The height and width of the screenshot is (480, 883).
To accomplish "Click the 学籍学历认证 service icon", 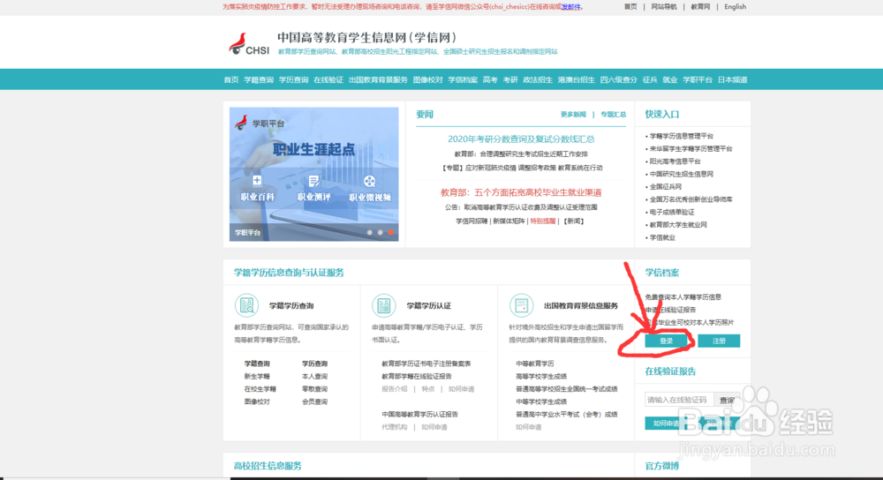I will (x=383, y=305).
